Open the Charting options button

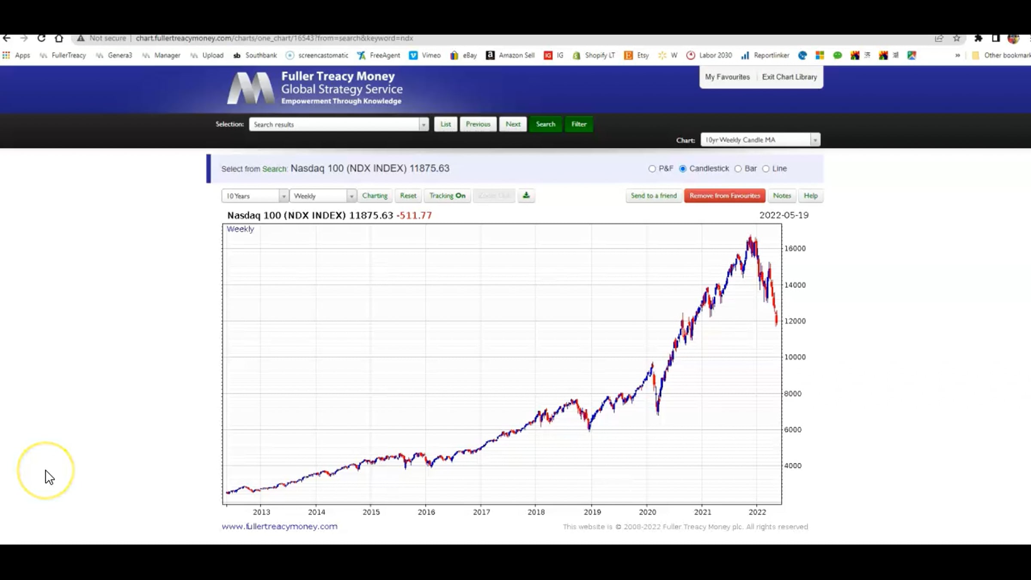375,196
